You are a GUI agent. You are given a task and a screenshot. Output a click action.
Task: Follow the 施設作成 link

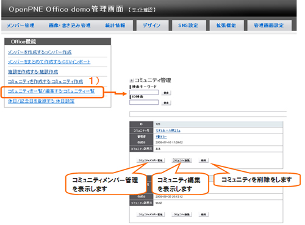coord(33,72)
